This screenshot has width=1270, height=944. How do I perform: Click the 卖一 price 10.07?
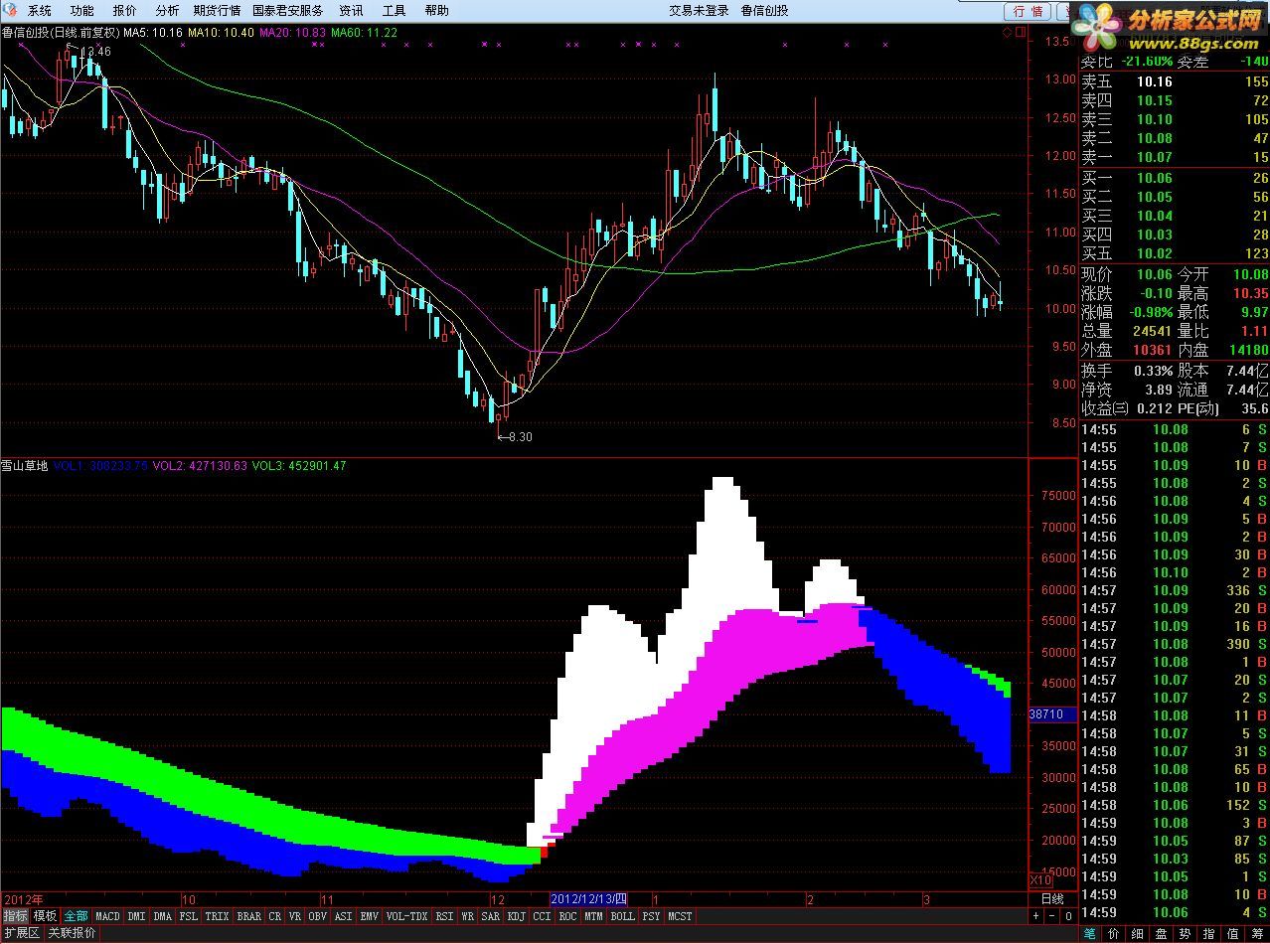point(1155,157)
